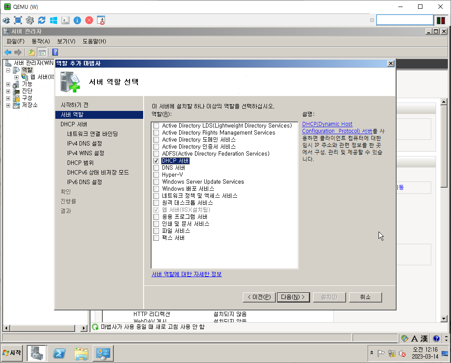
Task: Check Active Directory Rights Management Services
Action: pyautogui.click(x=156, y=133)
